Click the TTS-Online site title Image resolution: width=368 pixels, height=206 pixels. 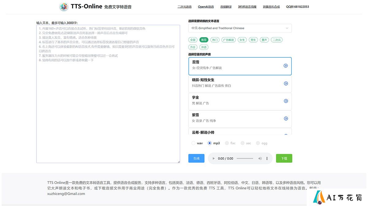tap(86, 6)
